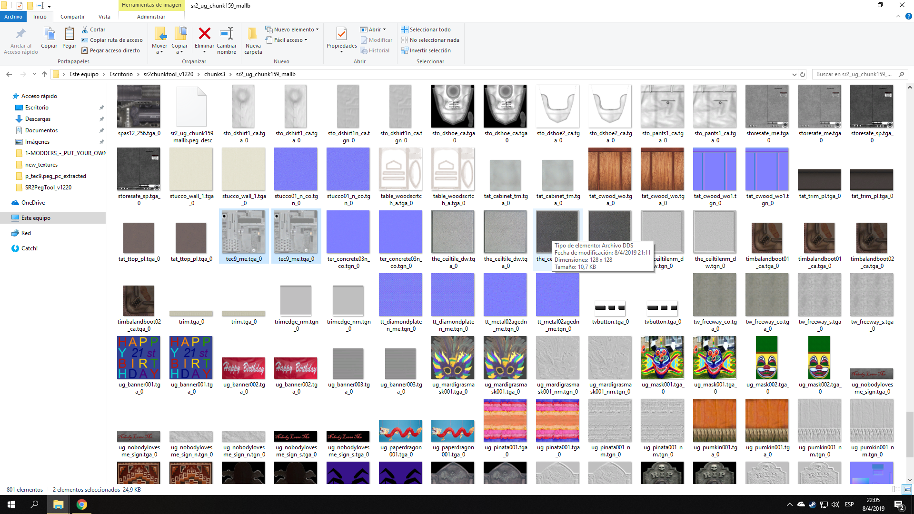The image size is (914, 514).
Task: Click the Propiedades checkmark icon
Action: (x=341, y=34)
